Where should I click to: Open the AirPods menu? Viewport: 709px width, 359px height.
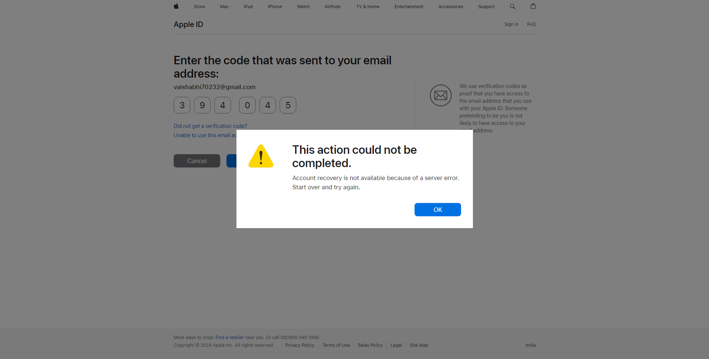pos(333,7)
